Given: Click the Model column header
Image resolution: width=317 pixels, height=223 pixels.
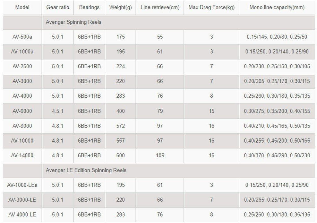Looking at the screenshot, I should tap(22, 7).
